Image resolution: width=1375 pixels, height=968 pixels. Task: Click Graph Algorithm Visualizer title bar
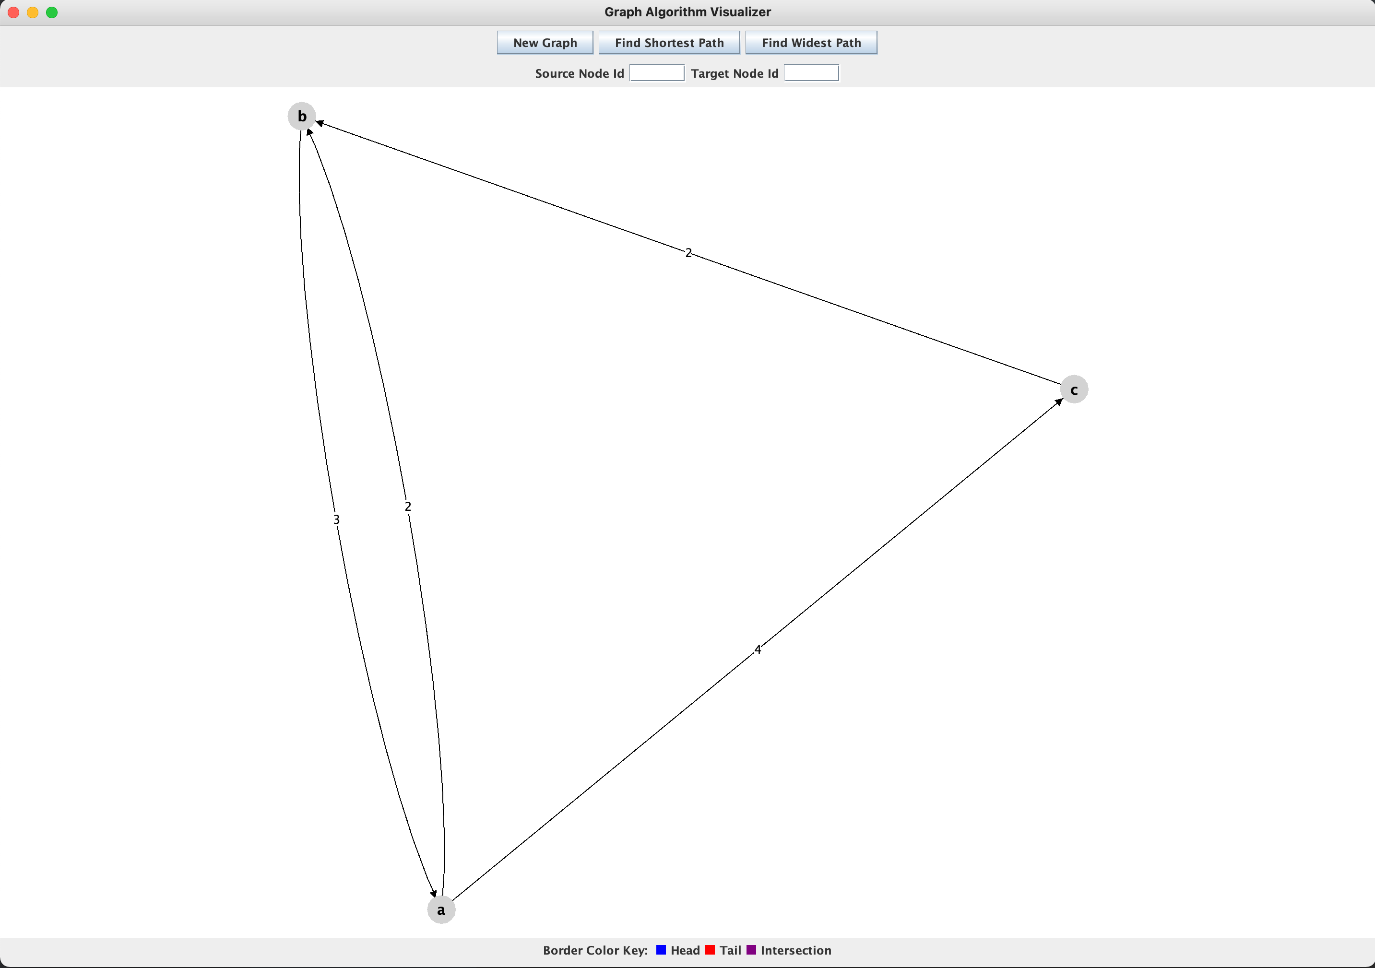coord(688,12)
